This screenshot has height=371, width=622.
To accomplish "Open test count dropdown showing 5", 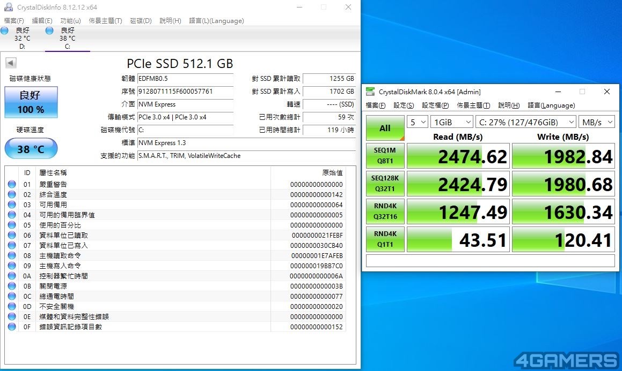I will click(418, 122).
